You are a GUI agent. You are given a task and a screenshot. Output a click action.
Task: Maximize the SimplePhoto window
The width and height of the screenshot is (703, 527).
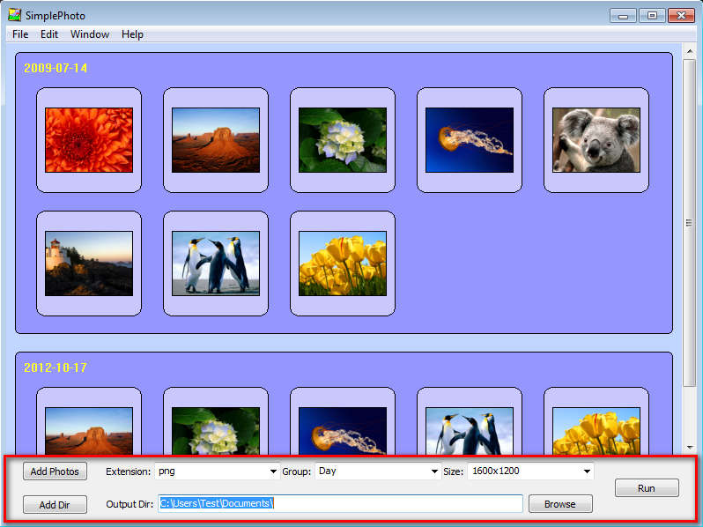[652, 16]
